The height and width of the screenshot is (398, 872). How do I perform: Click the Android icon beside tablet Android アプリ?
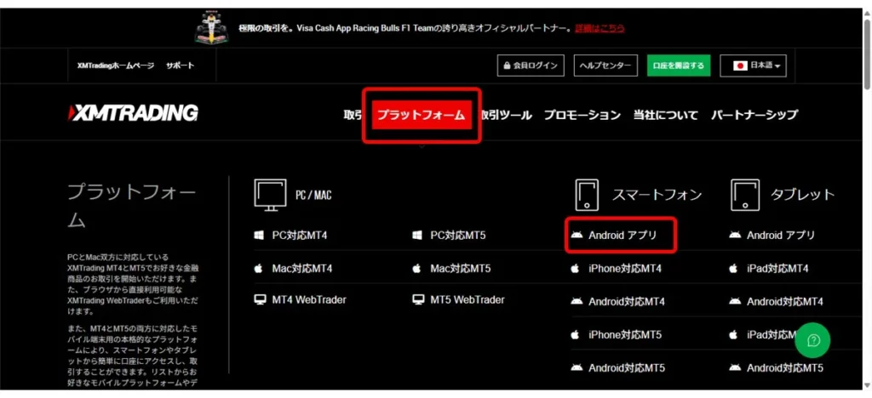(x=735, y=236)
